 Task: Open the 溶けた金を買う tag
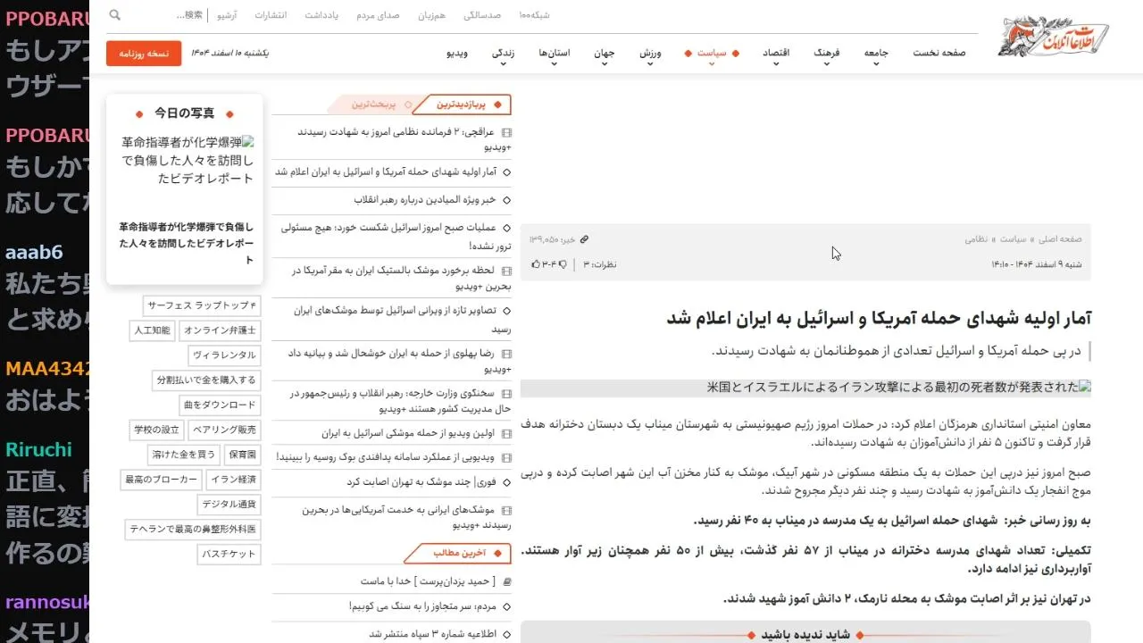tap(182, 455)
